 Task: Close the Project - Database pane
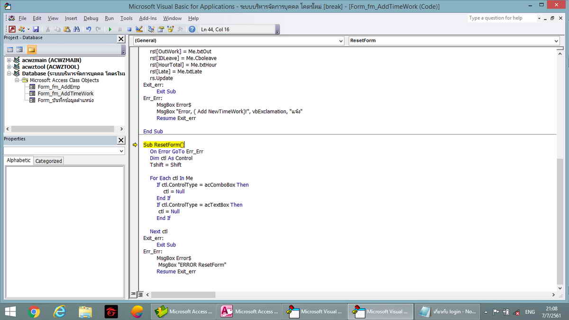(121, 39)
